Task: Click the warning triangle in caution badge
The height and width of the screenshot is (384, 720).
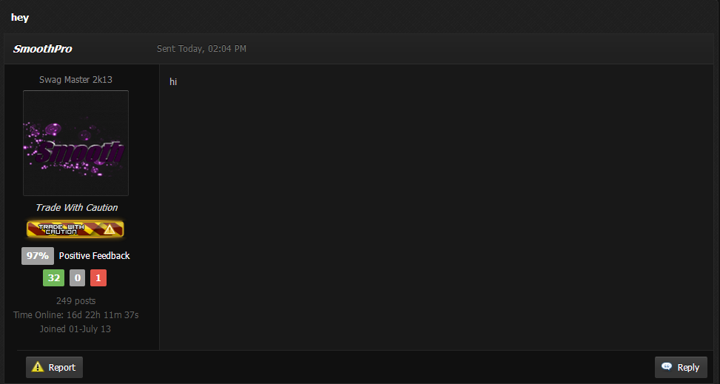Action: (x=110, y=229)
